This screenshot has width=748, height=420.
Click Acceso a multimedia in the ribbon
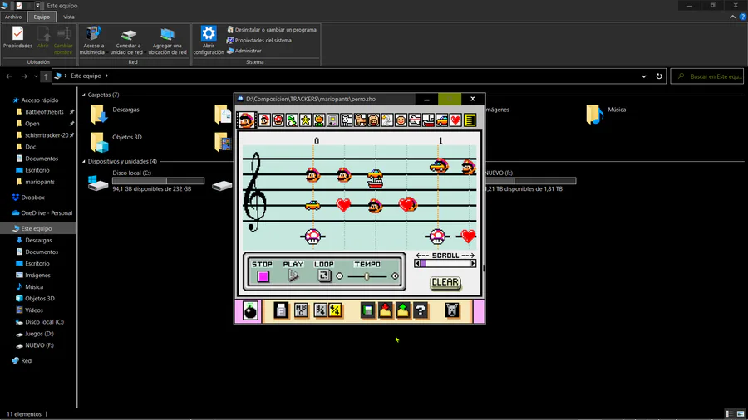93,41
